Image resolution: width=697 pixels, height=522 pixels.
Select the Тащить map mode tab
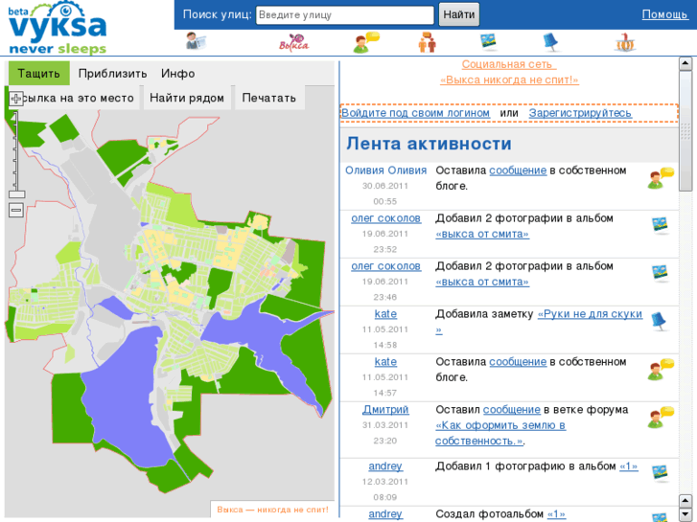pyautogui.click(x=38, y=74)
